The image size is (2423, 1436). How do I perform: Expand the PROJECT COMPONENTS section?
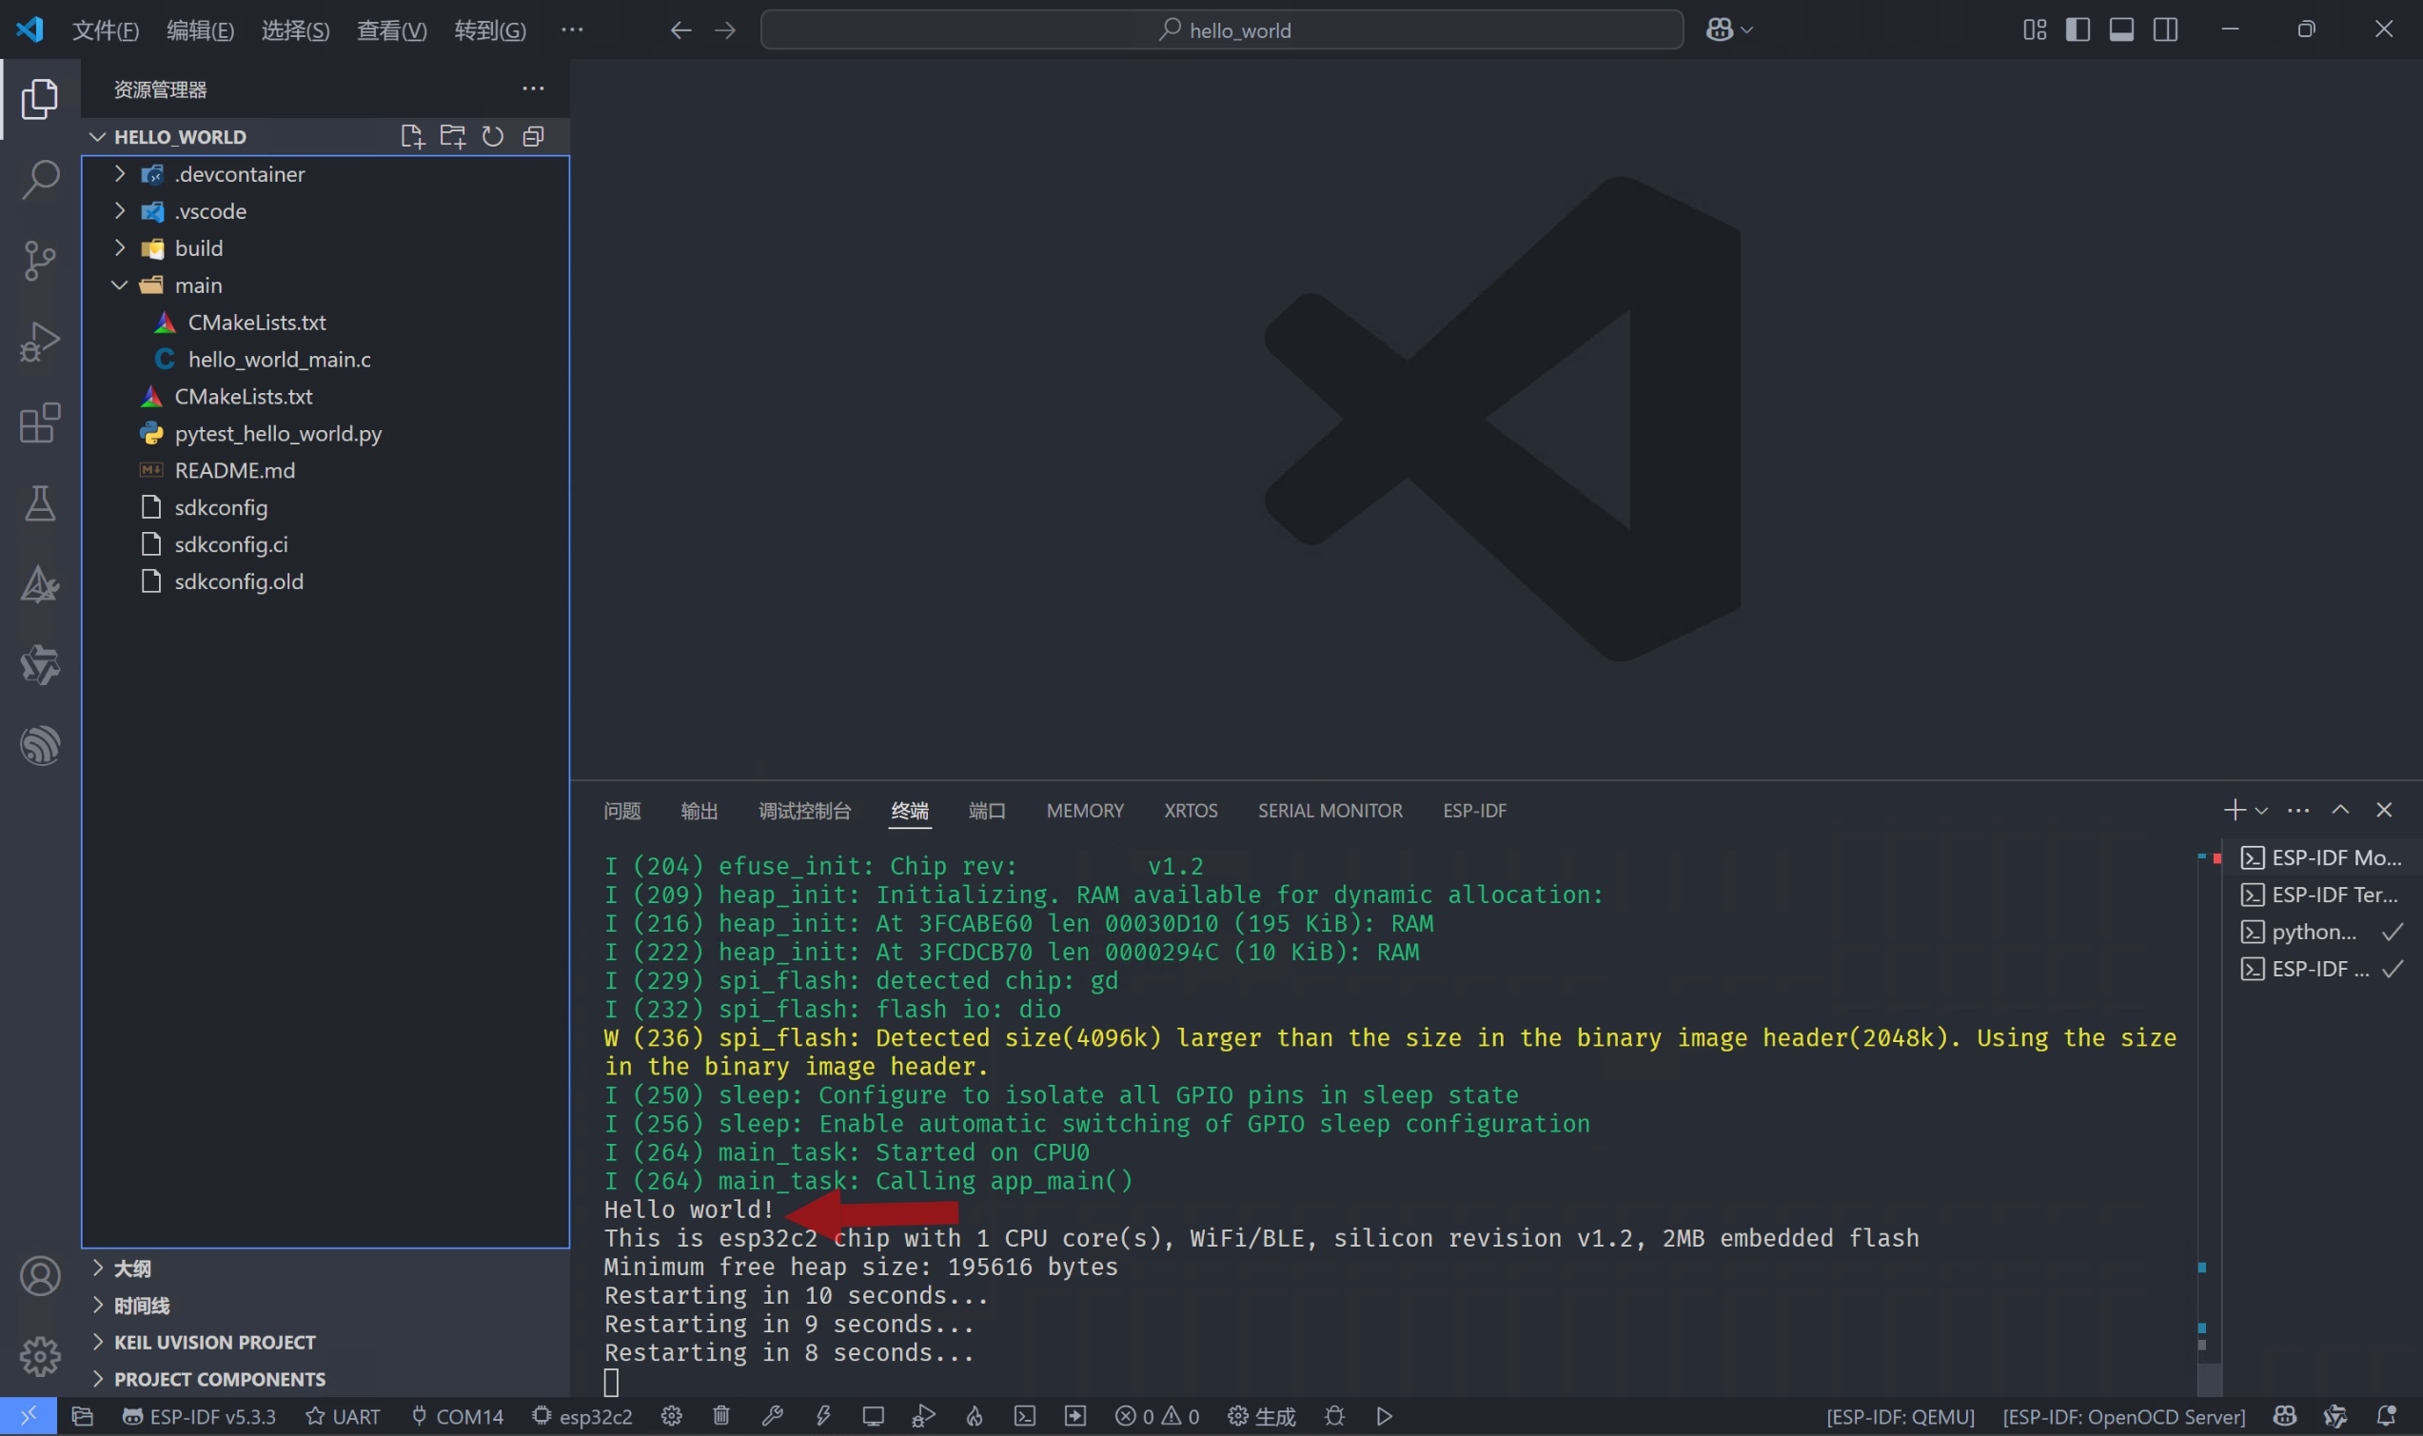(219, 1379)
